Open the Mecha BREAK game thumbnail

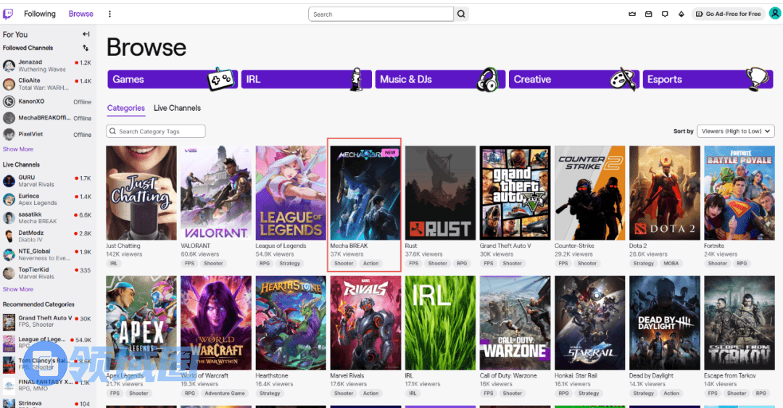364,193
